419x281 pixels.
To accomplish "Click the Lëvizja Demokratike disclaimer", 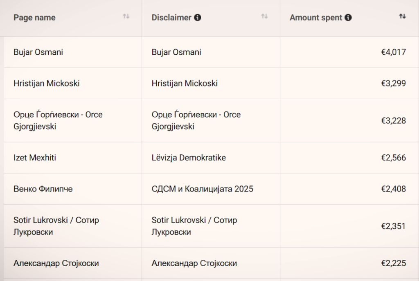I will tap(189, 158).
